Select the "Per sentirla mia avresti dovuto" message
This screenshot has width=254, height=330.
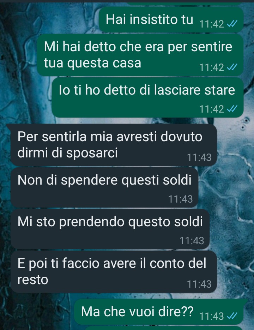point(114,145)
